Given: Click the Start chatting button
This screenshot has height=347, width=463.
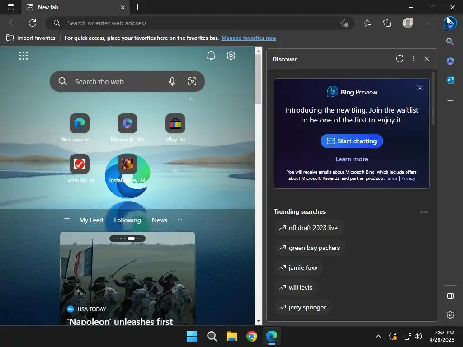Looking at the screenshot, I should pyautogui.click(x=351, y=141).
